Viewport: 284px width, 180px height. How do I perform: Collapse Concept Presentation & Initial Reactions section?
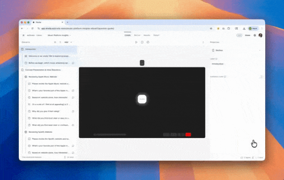point(48,70)
